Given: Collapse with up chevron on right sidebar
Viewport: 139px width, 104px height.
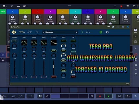Looking at the screenshot, I should pos(136,49).
